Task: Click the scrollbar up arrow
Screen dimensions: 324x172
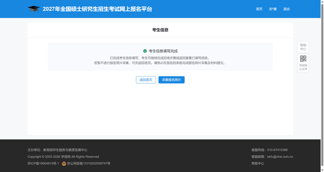Action: [x=322, y=2]
